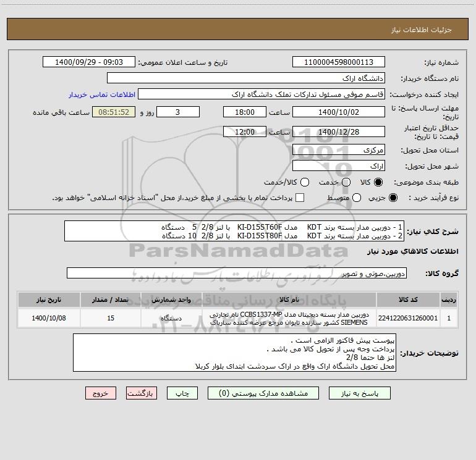The image size is (476, 460).
Task: Click the general description text box
Action: point(234,231)
